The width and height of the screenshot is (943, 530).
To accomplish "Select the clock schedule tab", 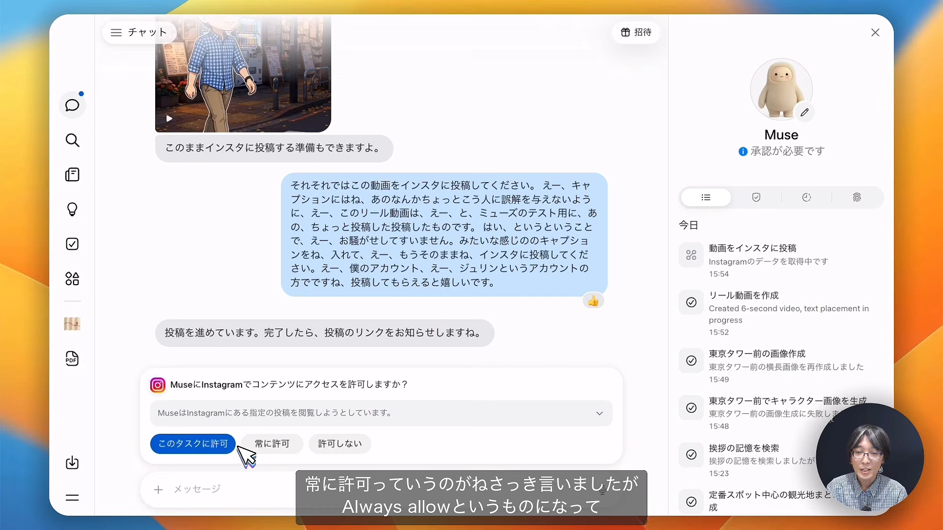I will click(x=806, y=197).
